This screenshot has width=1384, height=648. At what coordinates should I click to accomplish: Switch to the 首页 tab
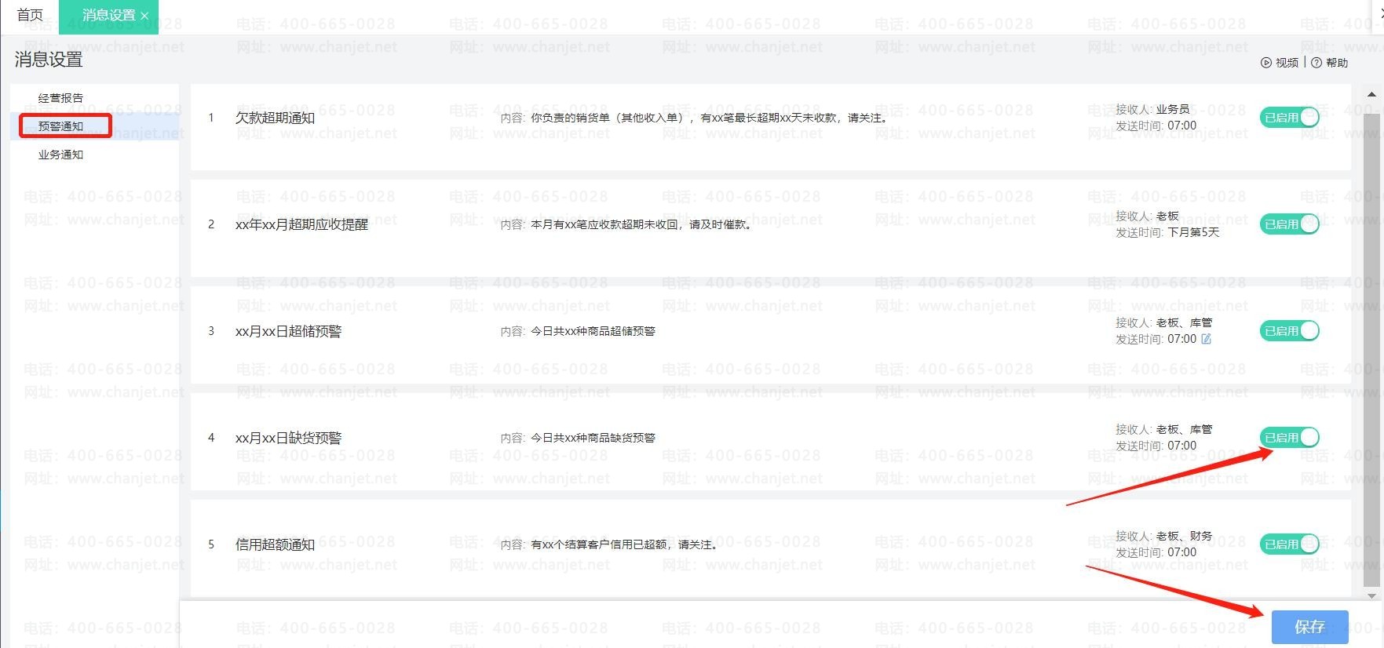[x=30, y=15]
